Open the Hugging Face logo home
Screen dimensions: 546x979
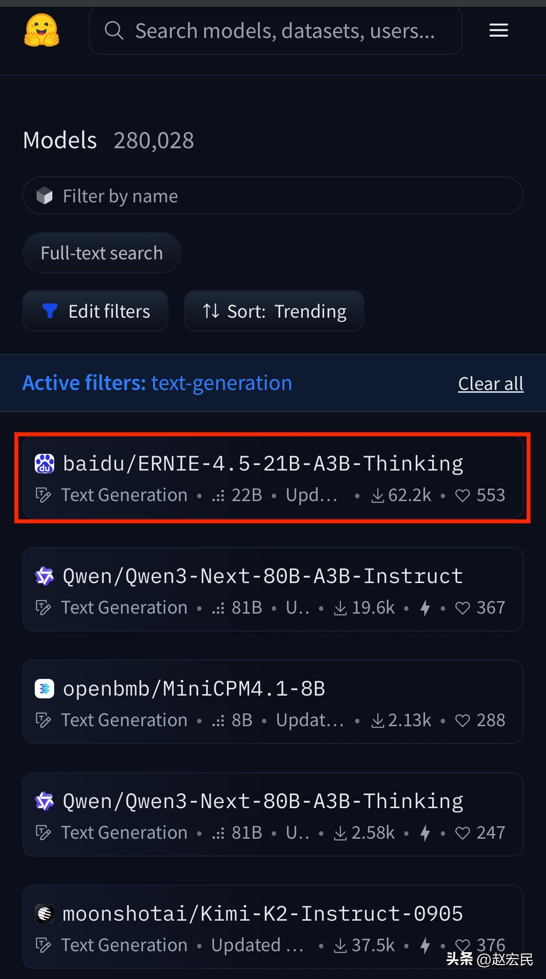(42, 31)
